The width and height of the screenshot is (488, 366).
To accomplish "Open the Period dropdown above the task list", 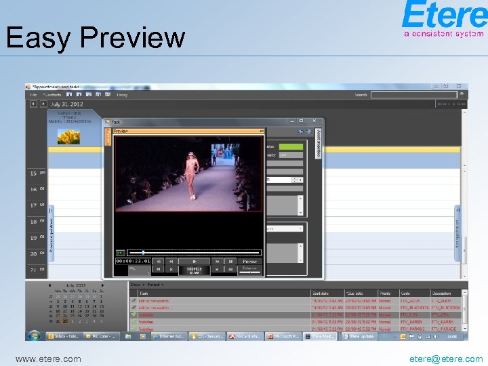I will [155, 285].
